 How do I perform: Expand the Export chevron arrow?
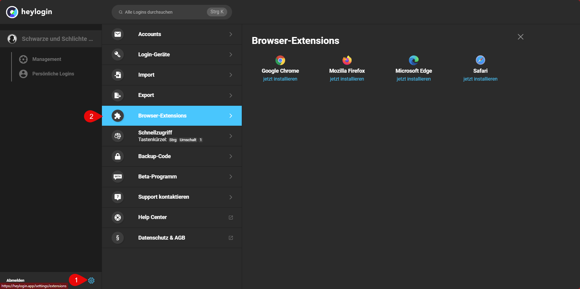[x=231, y=95]
